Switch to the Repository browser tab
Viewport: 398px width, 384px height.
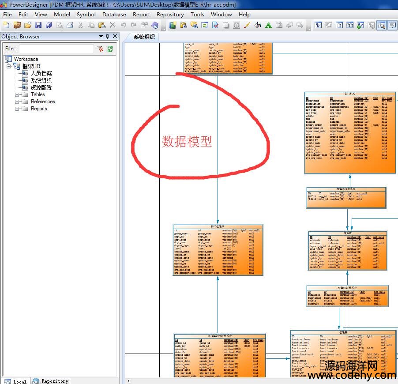coord(50,381)
